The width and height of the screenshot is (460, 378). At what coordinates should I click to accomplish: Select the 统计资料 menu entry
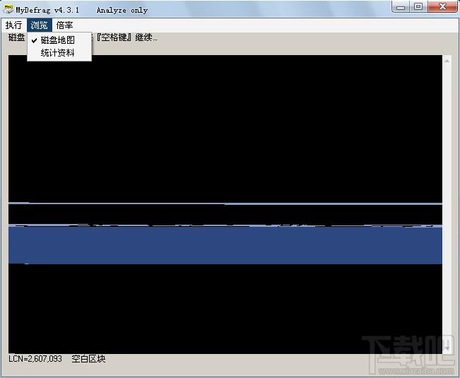(x=59, y=53)
